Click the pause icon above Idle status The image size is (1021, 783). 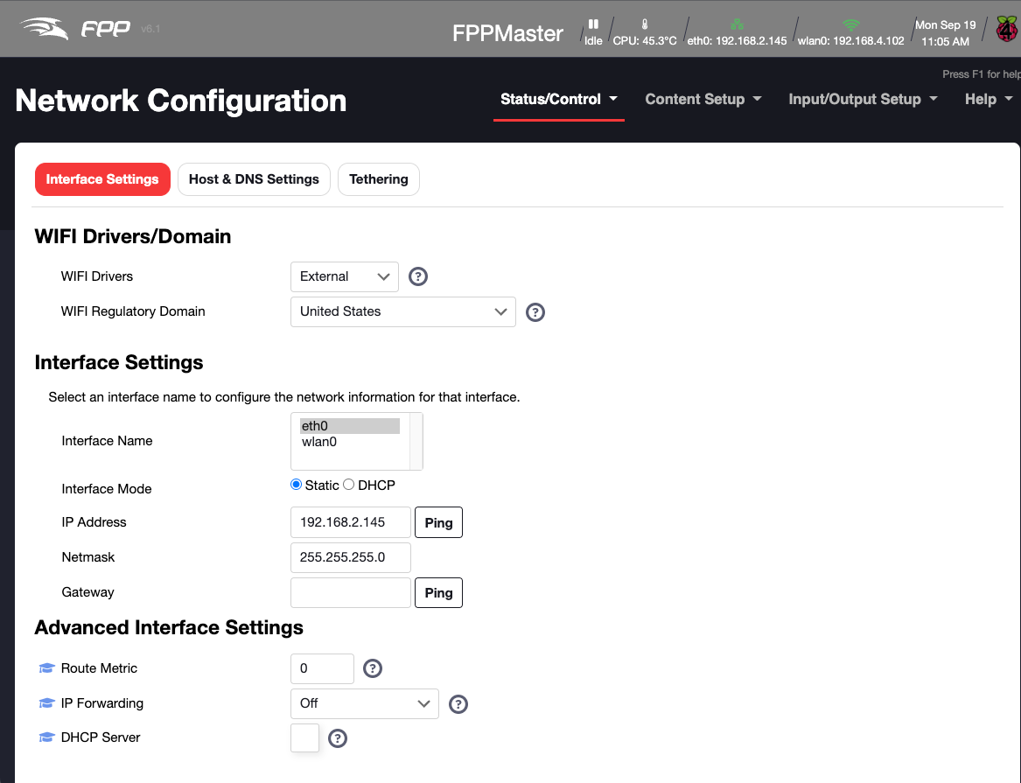coord(593,25)
